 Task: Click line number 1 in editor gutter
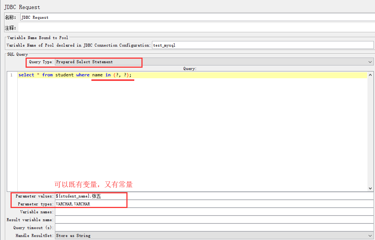[x=11, y=75]
